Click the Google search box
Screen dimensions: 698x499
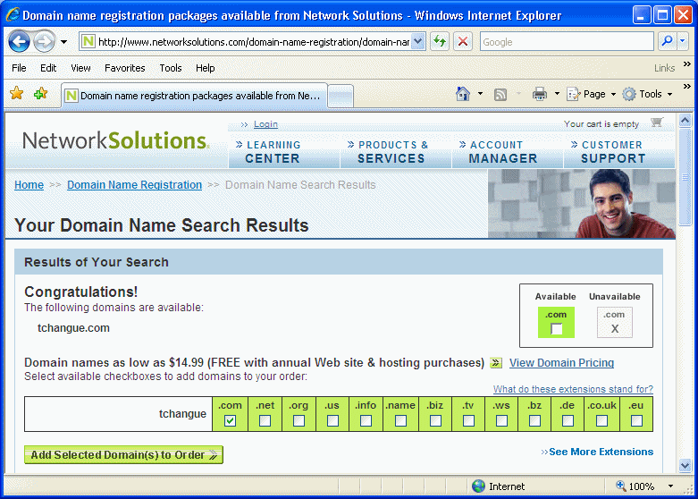(x=567, y=42)
